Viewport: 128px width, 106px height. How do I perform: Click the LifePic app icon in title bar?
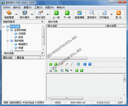pyautogui.click(x=3, y=3)
